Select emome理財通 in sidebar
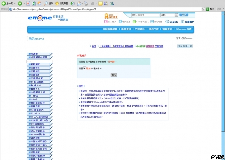Image resolution: width=225 pixels, height=160 pixels. click(40, 134)
